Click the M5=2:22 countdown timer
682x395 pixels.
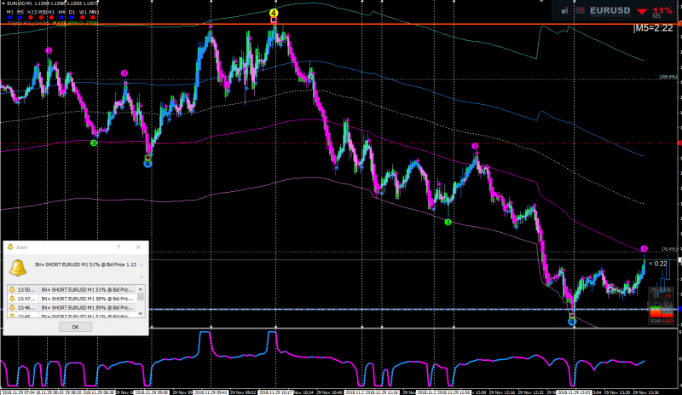click(x=653, y=28)
